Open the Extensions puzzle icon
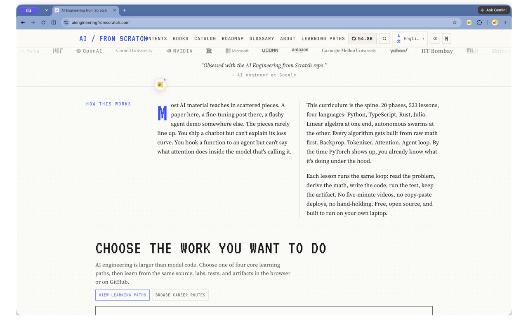Image resolution: width=528 pixels, height=330 pixels. tap(479, 23)
